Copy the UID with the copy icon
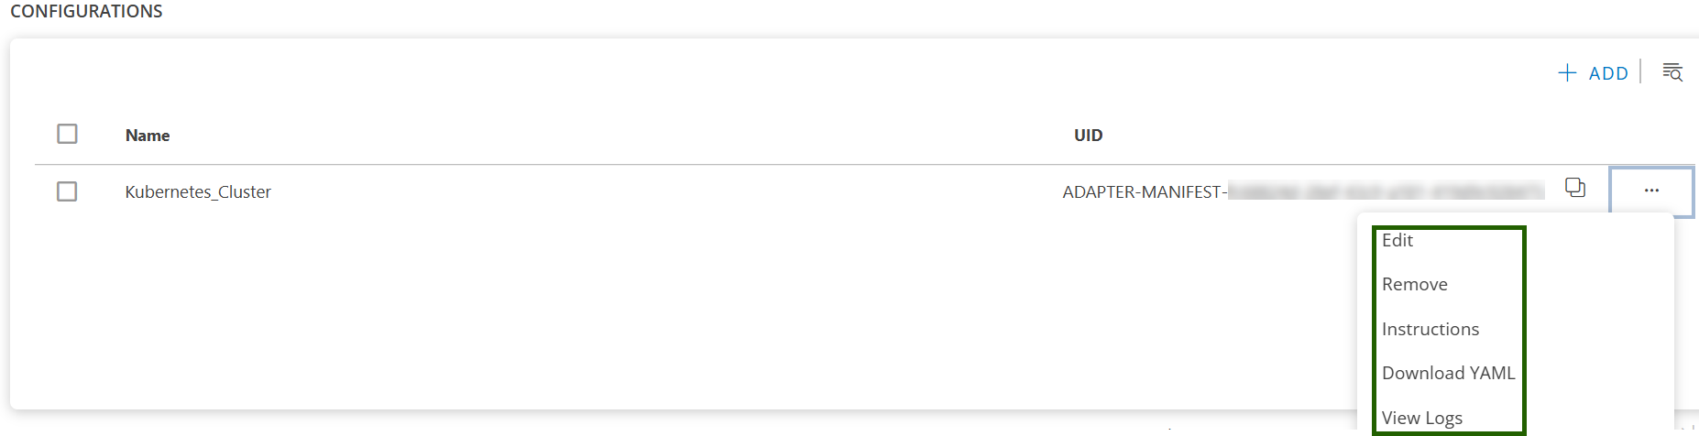 (x=1575, y=188)
